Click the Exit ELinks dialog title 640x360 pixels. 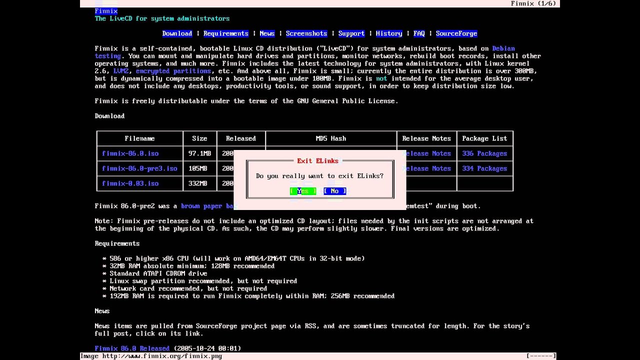pos(318,161)
